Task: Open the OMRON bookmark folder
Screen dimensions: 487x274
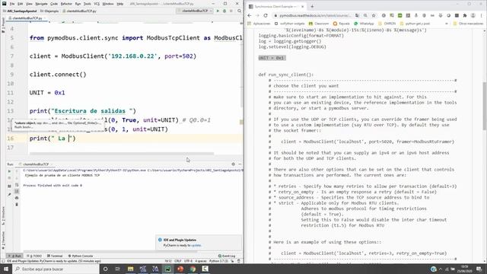Action: (387, 24)
